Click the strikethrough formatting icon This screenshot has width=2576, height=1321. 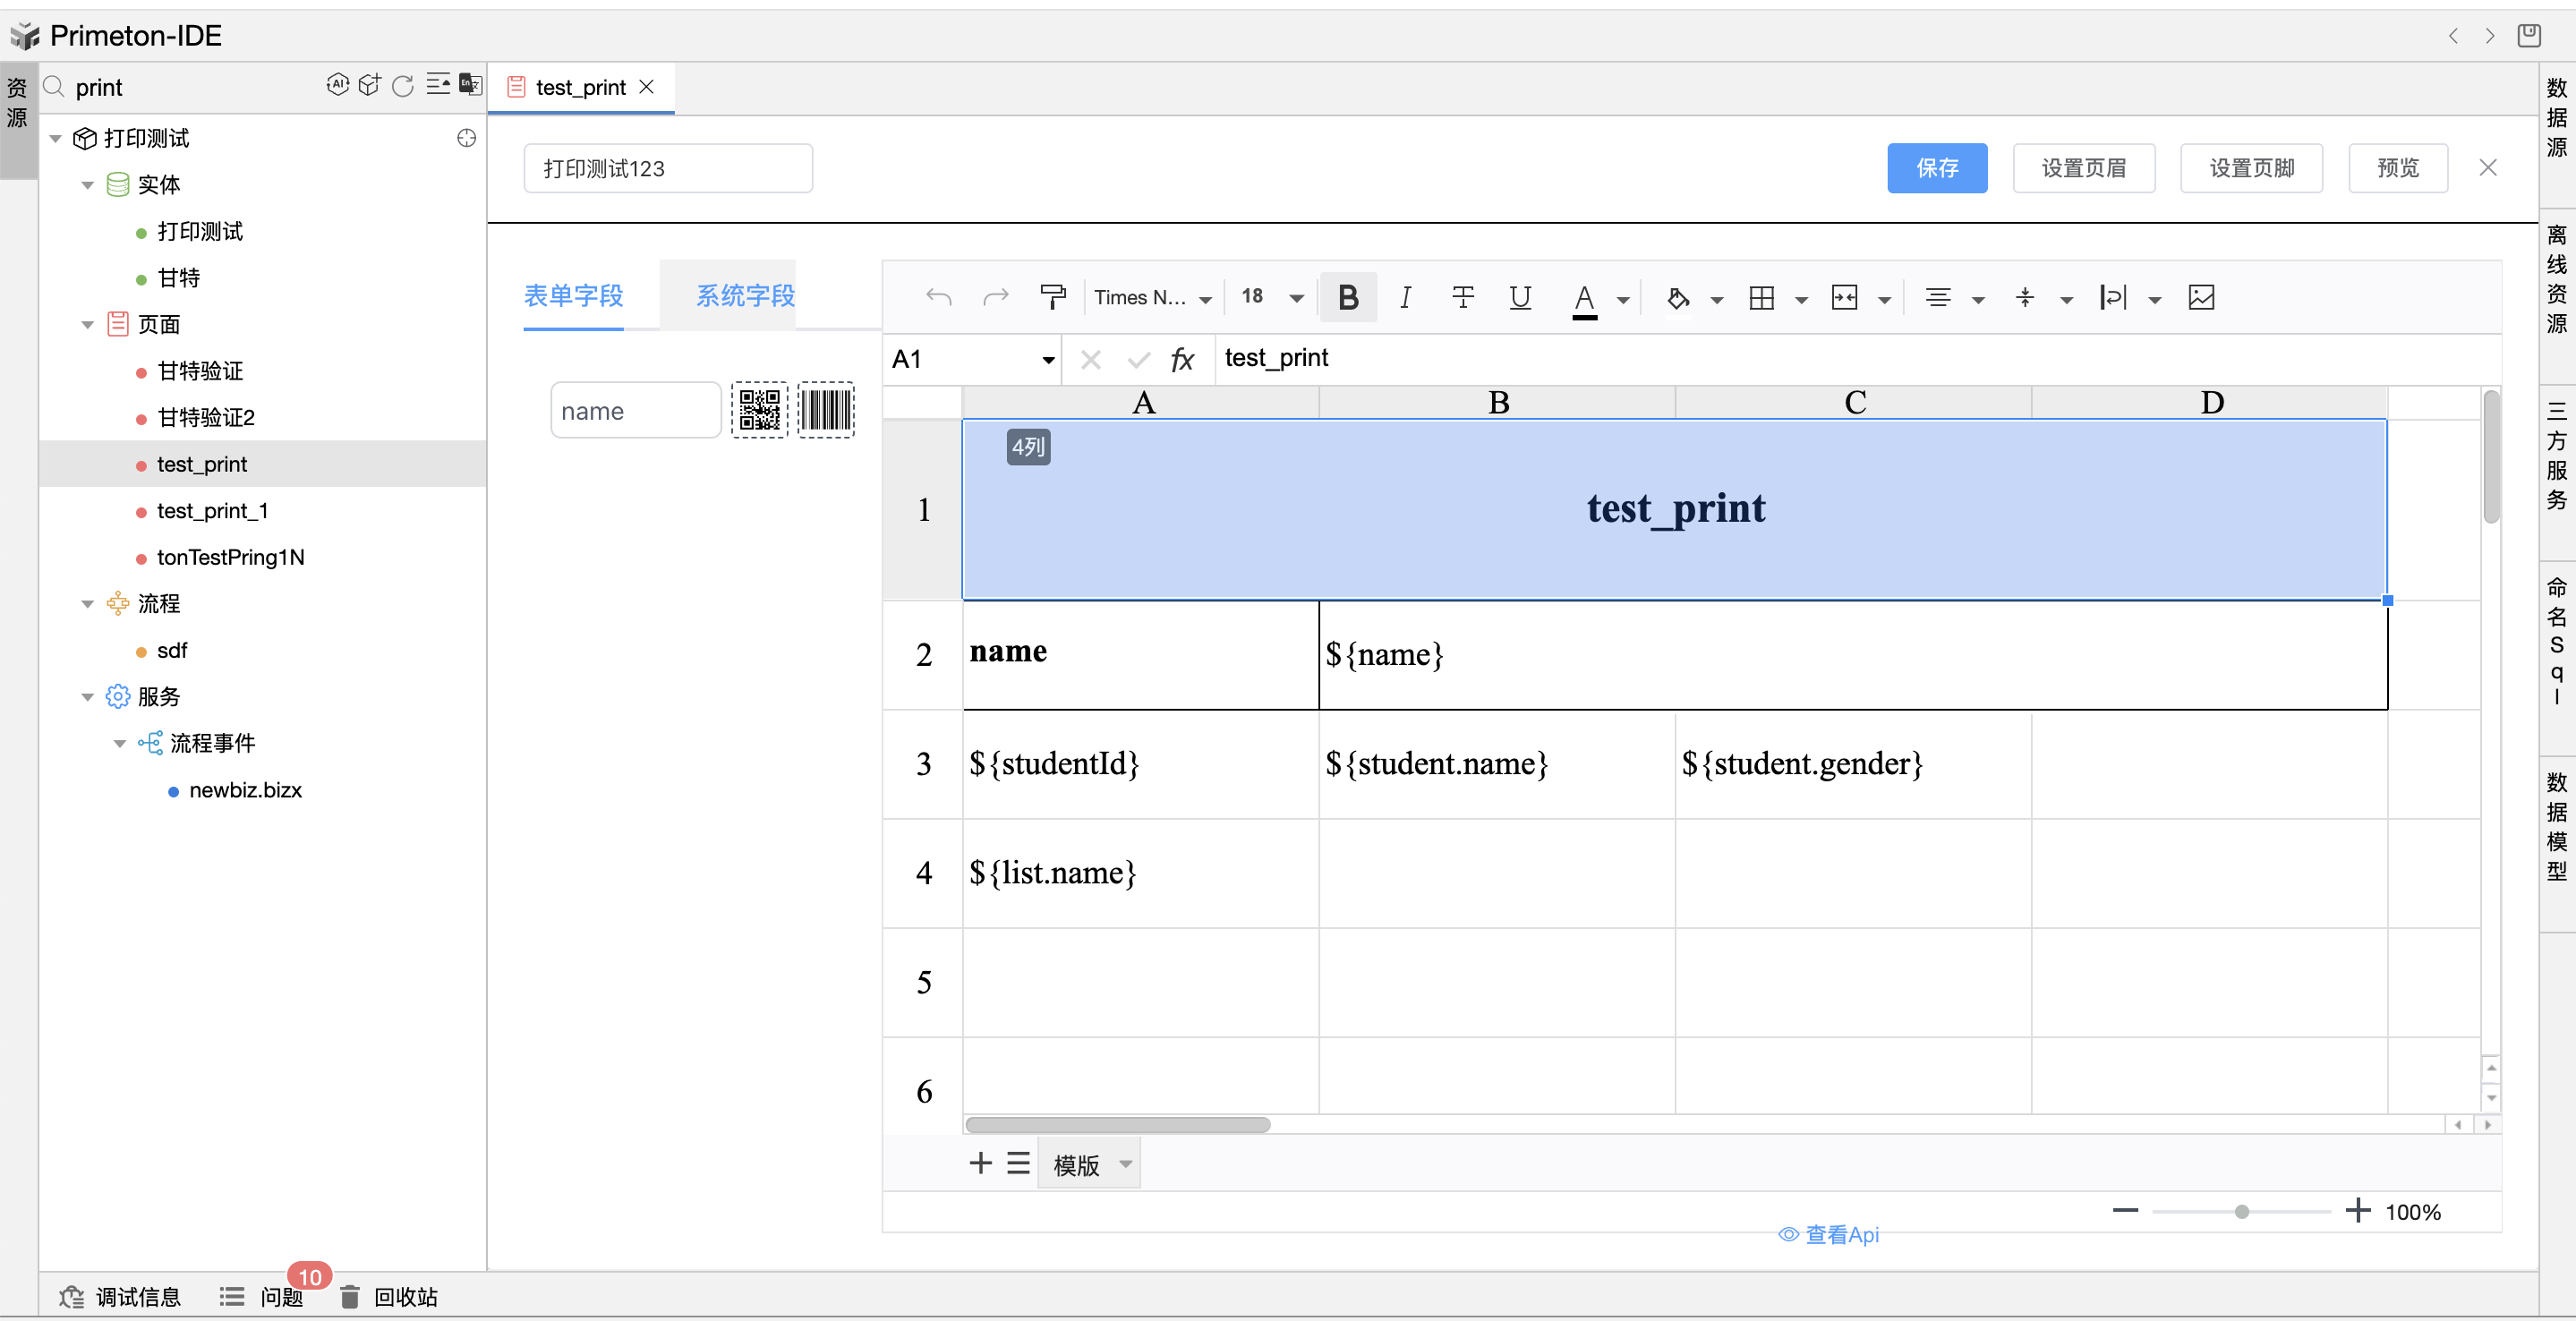(1462, 297)
